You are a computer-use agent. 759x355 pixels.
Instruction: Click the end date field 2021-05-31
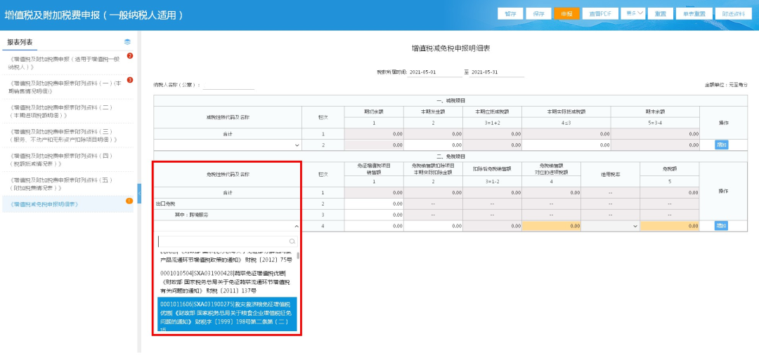tap(496, 72)
